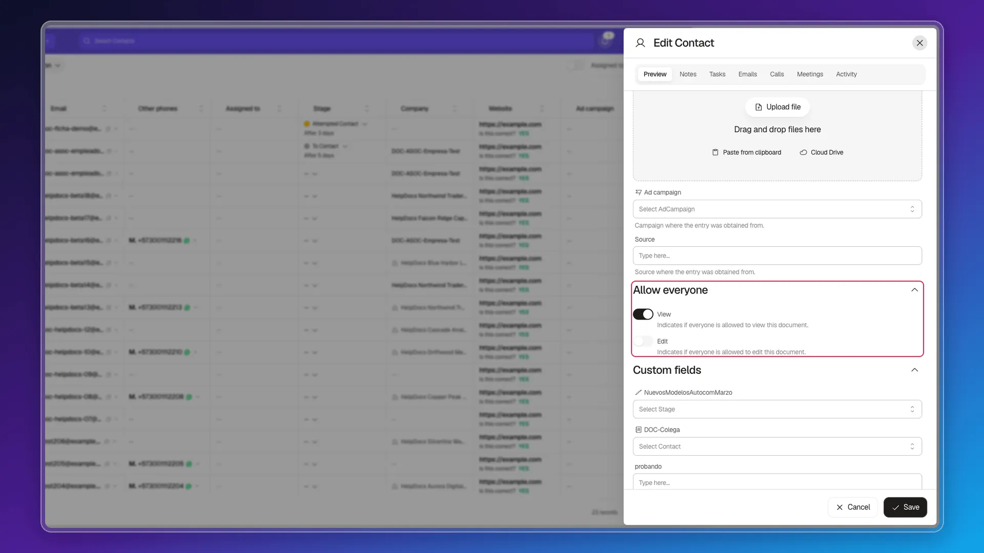Click the Search Contacts bar in background
This screenshot has width=984, height=553.
(x=336, y=41)
